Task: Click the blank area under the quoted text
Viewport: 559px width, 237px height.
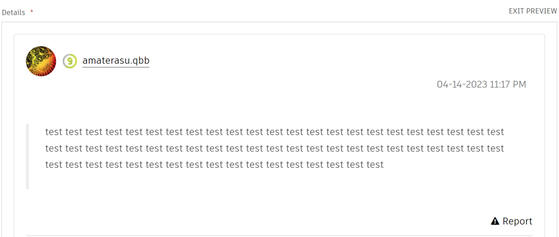Action: [233, 182]
